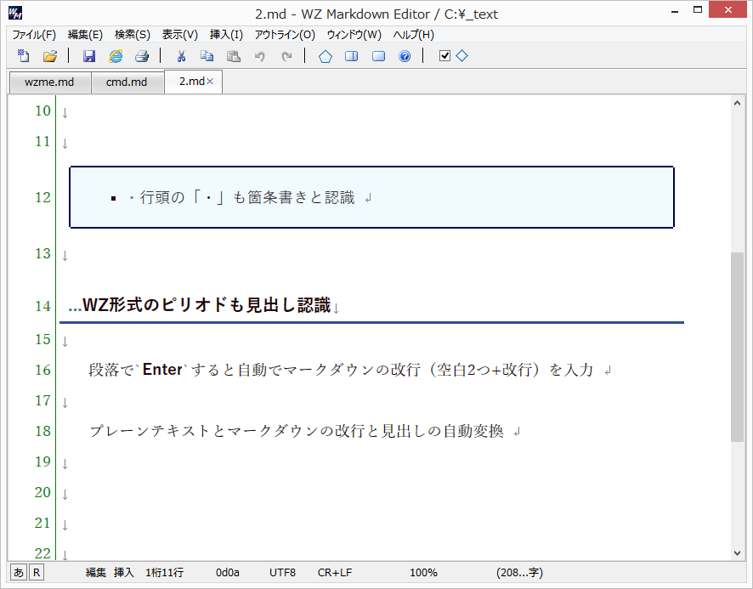
Task: Toggle the diamond icon on the toolbar
Action: 461,56
